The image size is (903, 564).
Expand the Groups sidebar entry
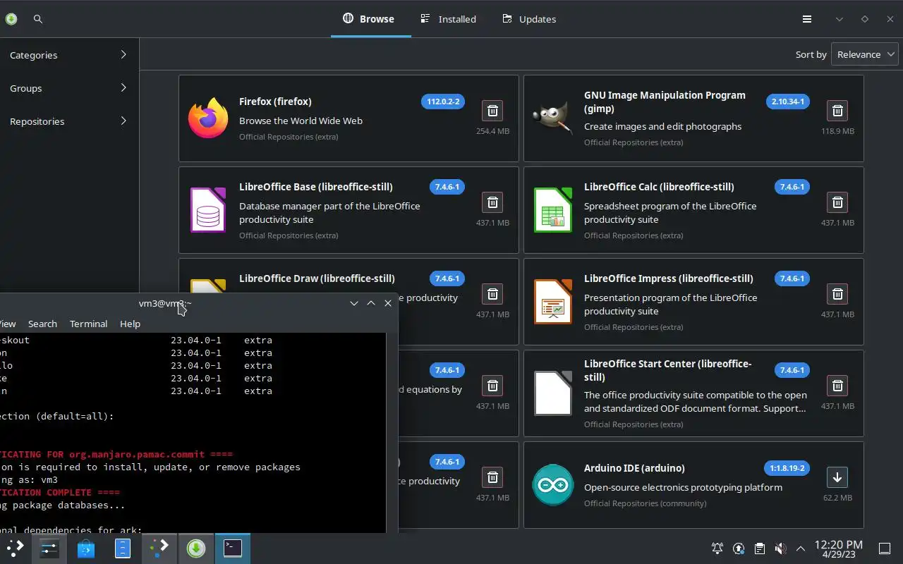[68, 88]
